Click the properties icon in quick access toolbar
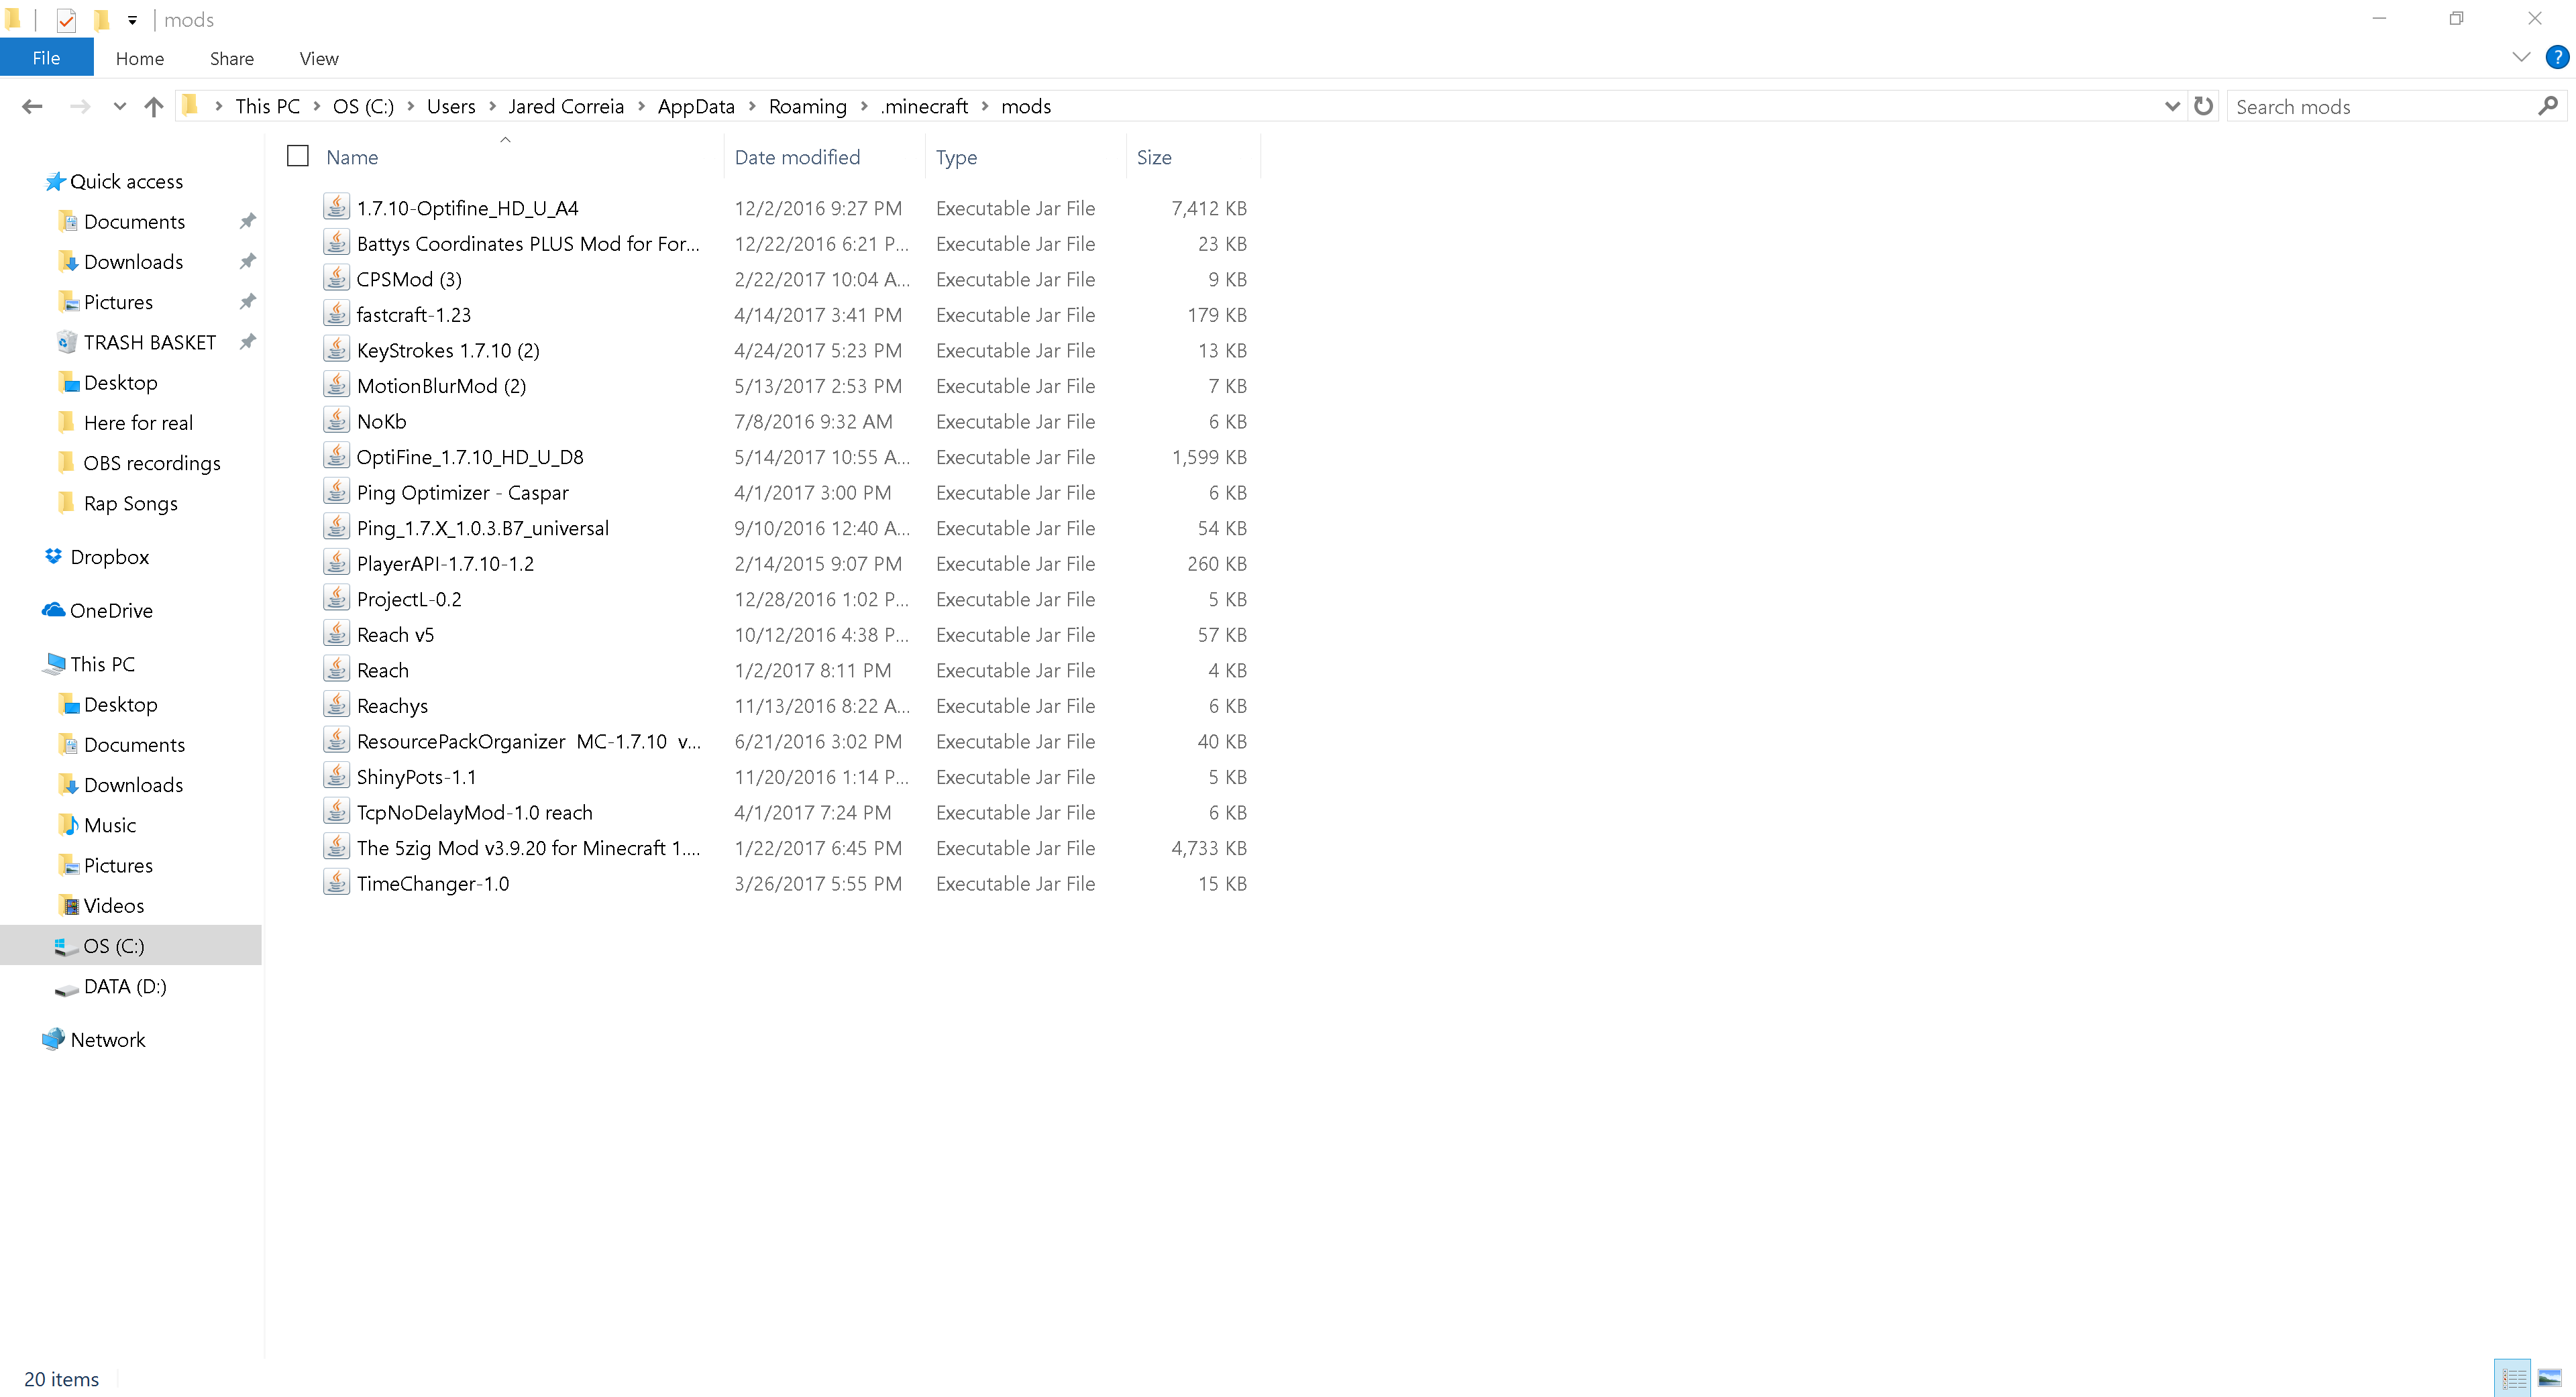 [66, 20]
